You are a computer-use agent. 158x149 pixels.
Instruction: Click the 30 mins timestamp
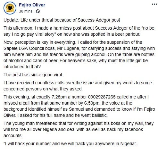point(26,11)
